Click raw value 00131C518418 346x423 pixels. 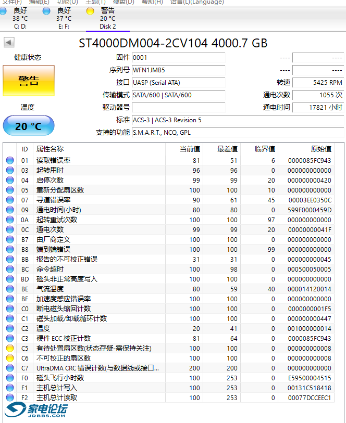[310, 388]
